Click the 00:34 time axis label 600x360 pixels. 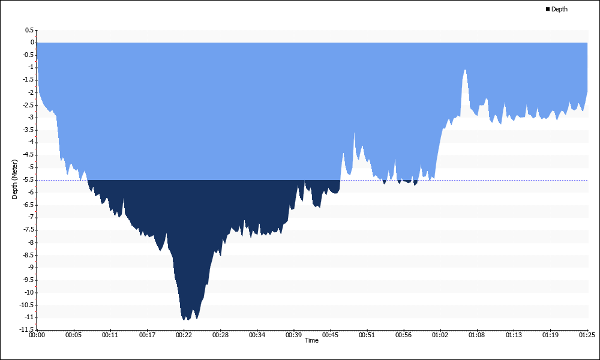(x=257, y=335)
